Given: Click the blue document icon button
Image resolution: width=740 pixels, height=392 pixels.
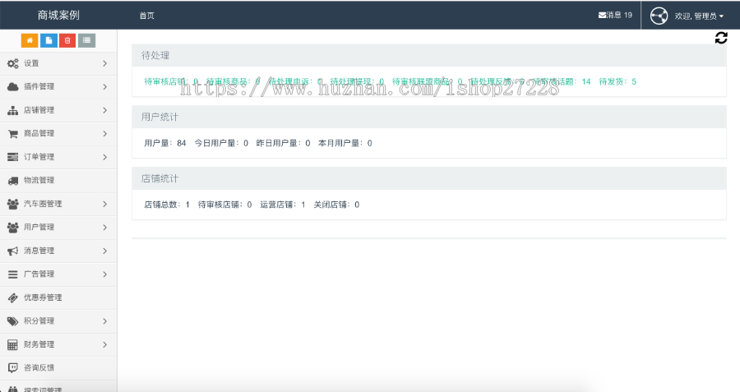Looking at the screenshot, I should pyautogui.click(x=49, y=40).
